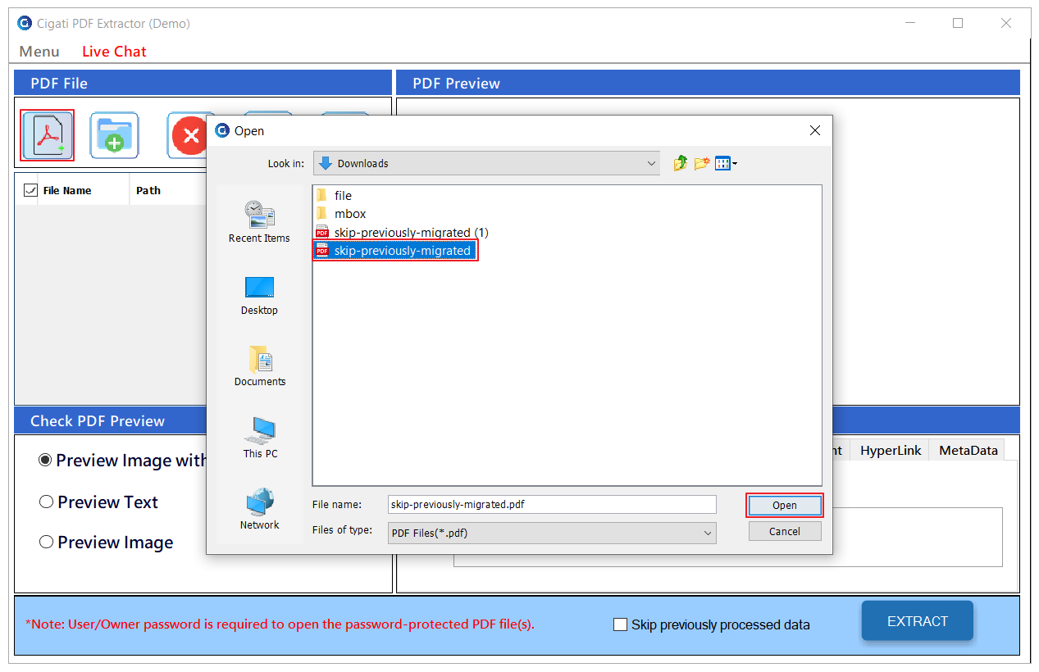
Task: Click the red Remove file icon
Action: click(x=189, y=135)
